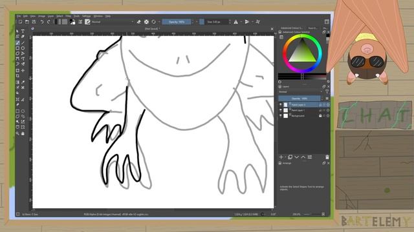Toggle preserve alpha
Viewport: 414px width, 232px height.
[146, 22]
